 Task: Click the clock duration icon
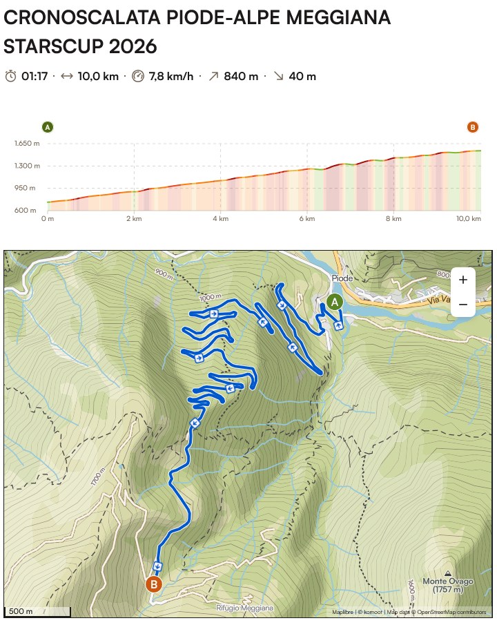10,76
